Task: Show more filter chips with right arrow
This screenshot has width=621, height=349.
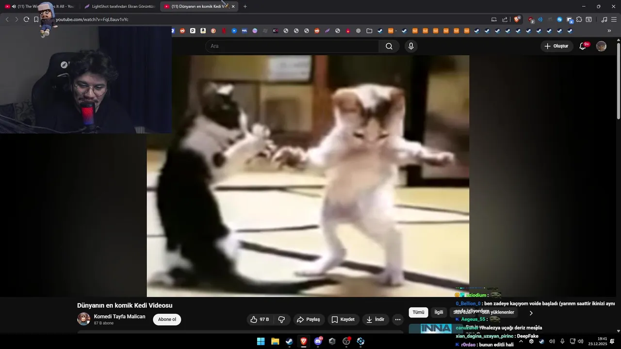Action: click(531, 313)
